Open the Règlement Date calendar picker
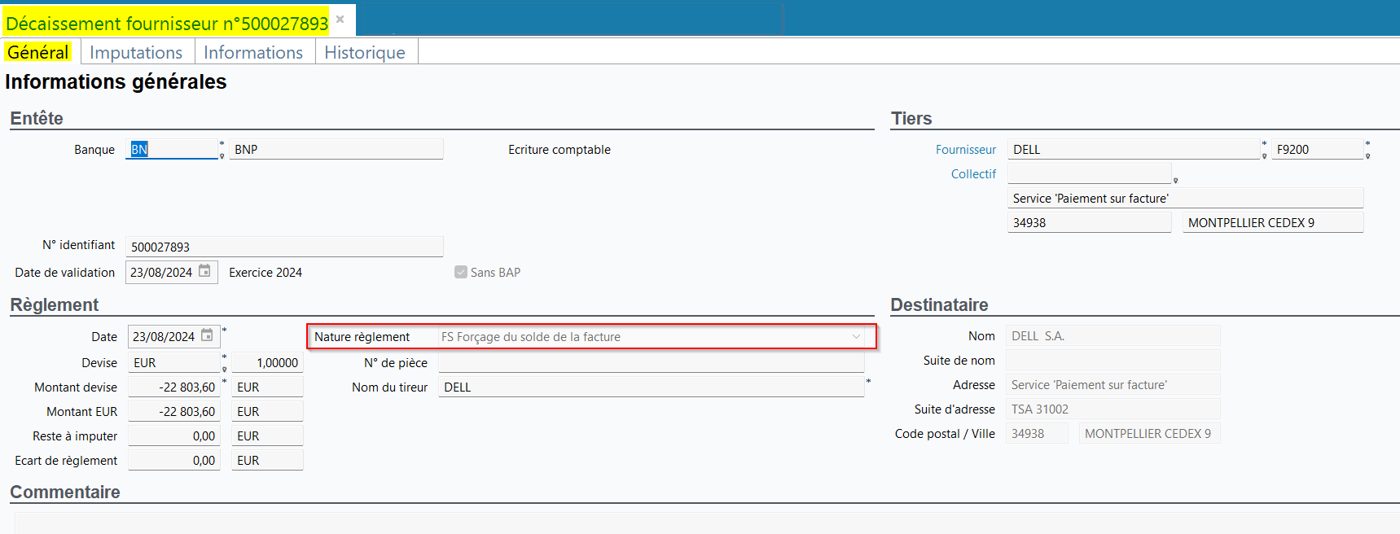Image resolution: width=1400 pixels, height=534 pixels. click(207, 335)
